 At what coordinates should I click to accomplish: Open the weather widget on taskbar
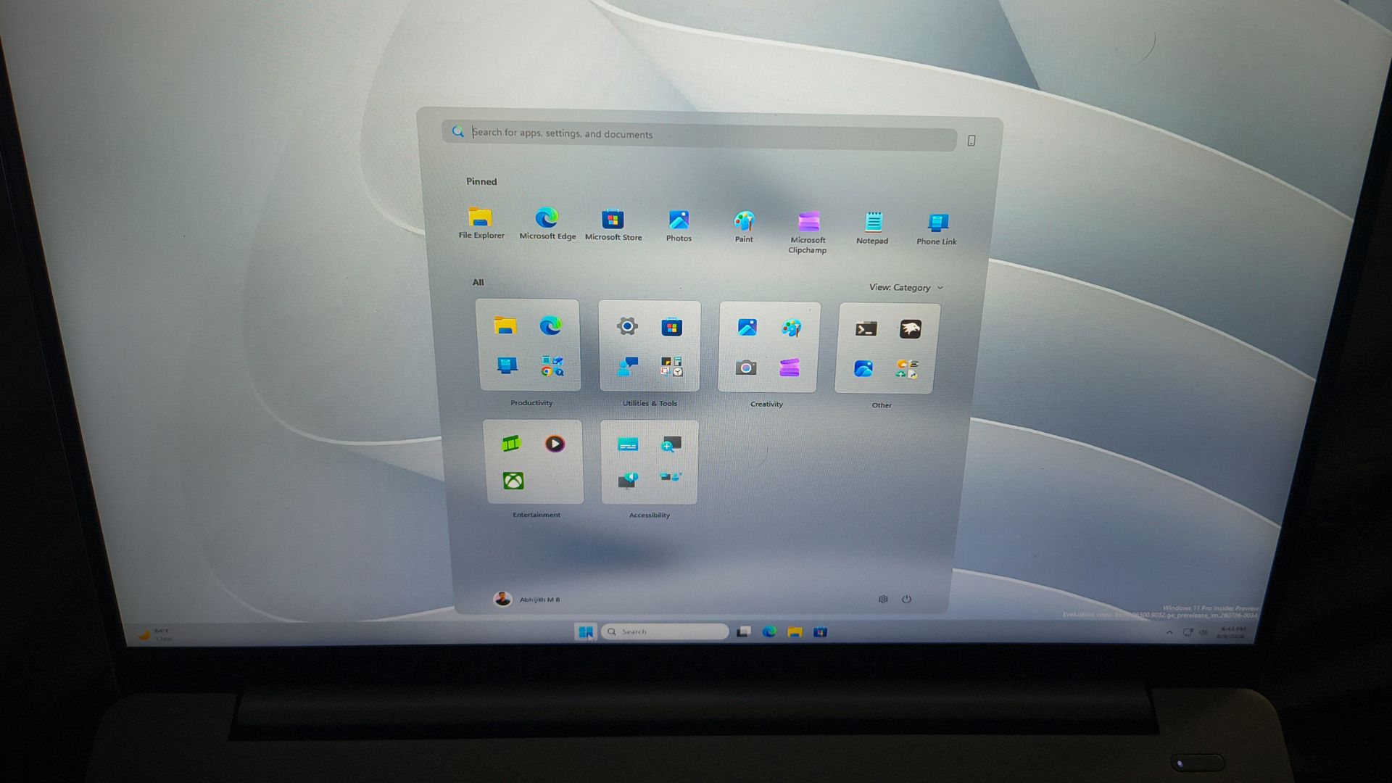156,635
